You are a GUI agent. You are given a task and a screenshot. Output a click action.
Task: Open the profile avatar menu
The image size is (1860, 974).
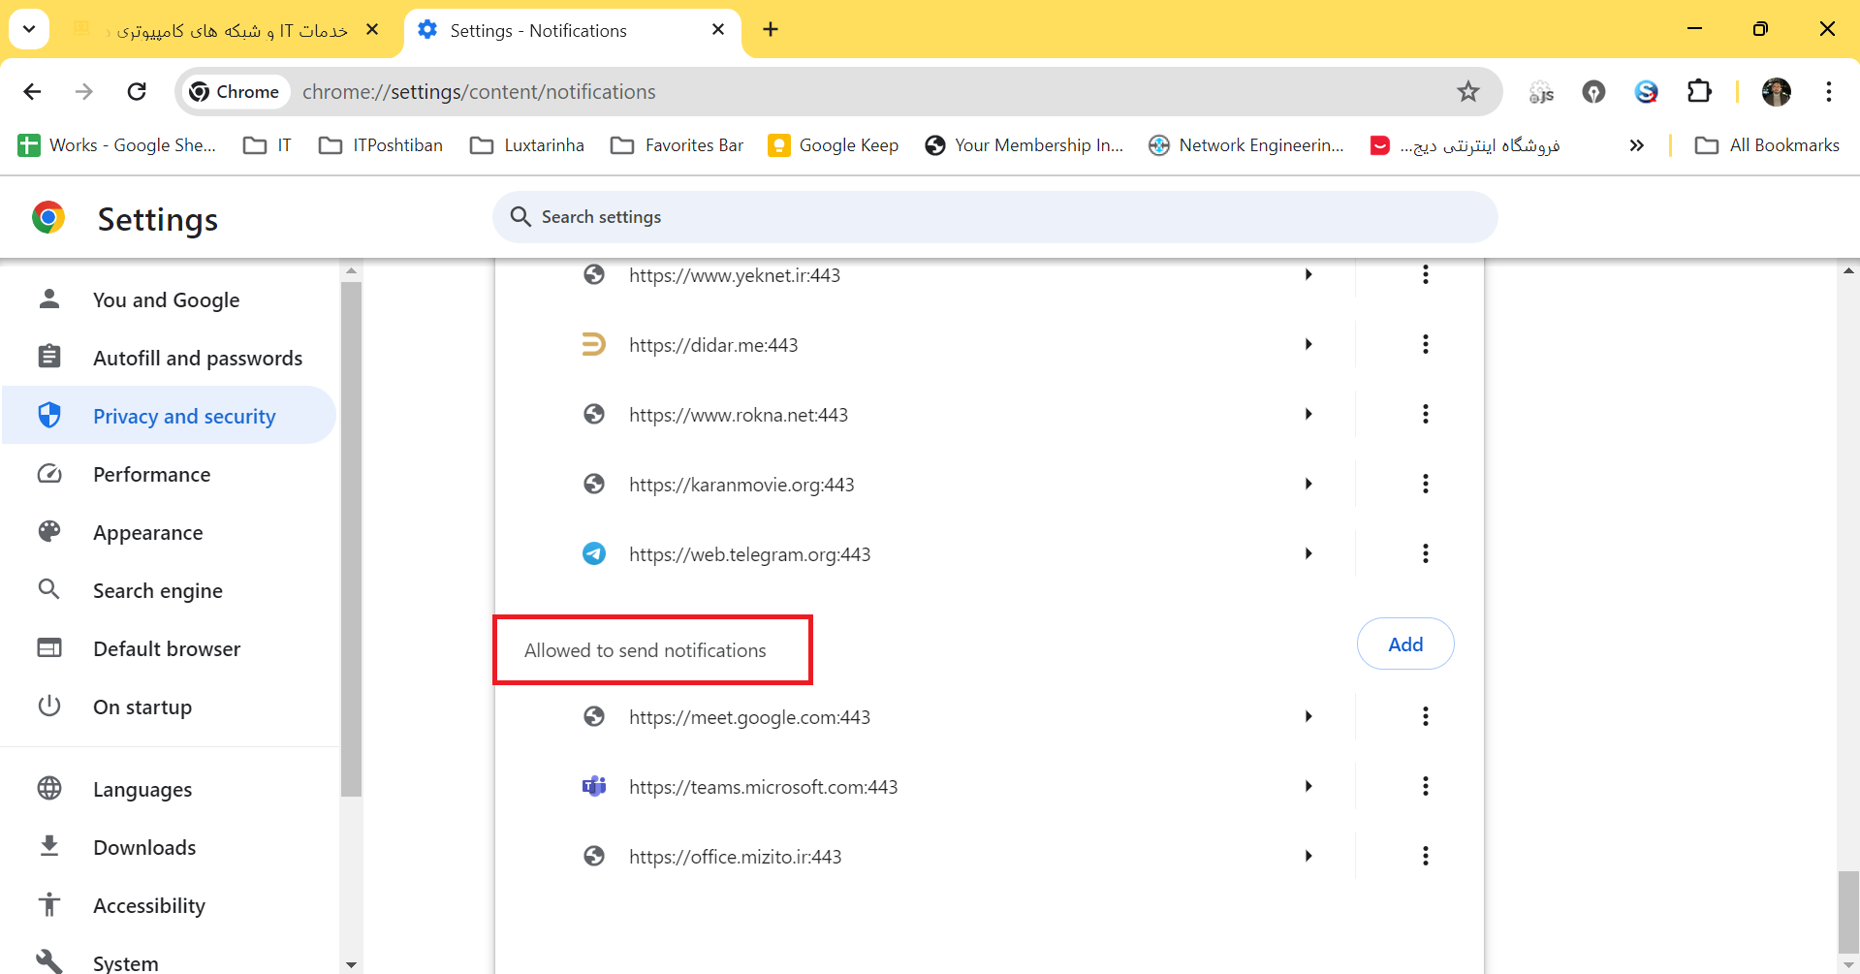(1777, 91)
